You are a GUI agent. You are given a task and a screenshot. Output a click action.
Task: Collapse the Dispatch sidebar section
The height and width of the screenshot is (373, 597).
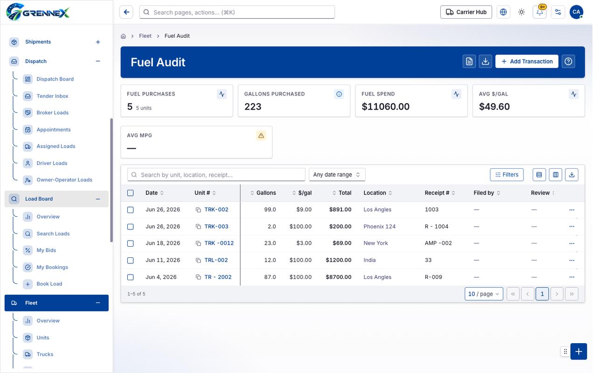[98, 61]
